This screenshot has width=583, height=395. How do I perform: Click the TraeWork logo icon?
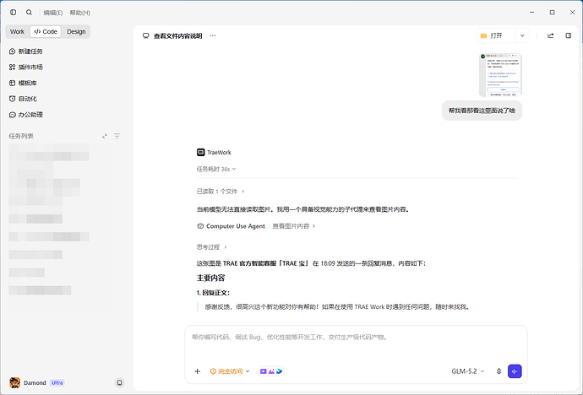click(200, 152)
